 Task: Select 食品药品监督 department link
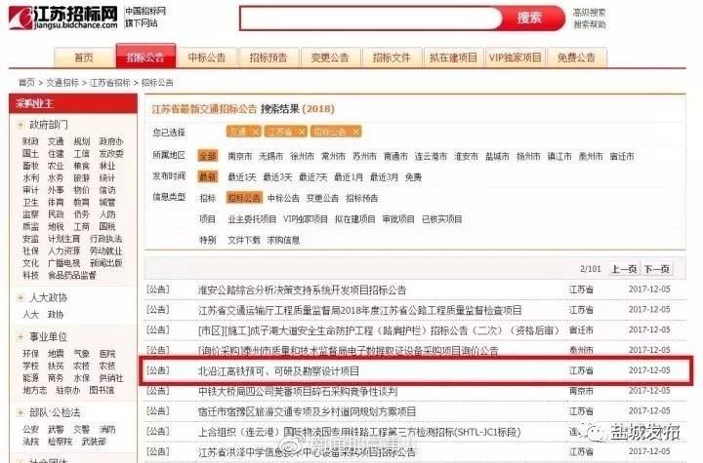71,276
